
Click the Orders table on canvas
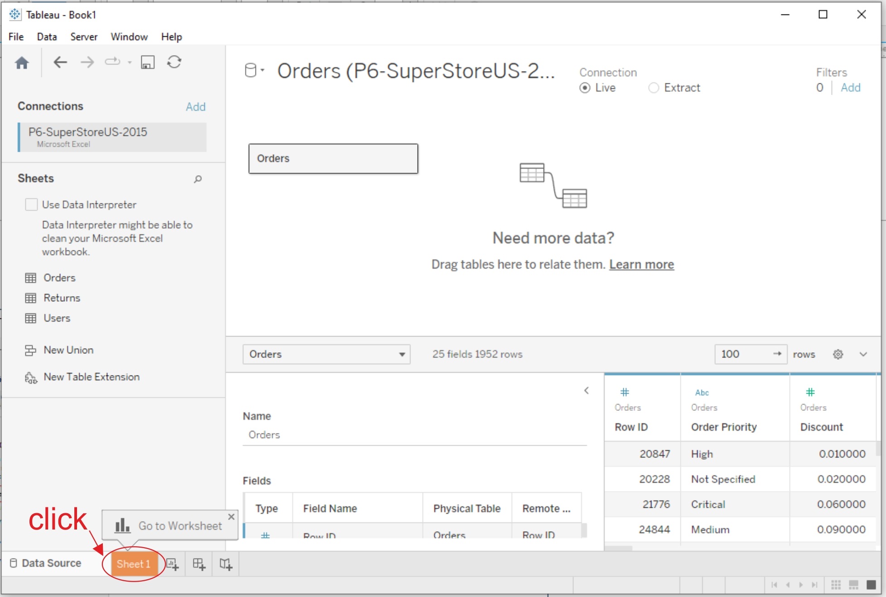tap(333, 159)
